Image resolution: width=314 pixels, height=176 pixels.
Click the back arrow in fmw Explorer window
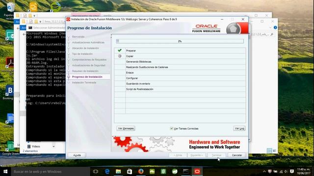click(24, 34)
